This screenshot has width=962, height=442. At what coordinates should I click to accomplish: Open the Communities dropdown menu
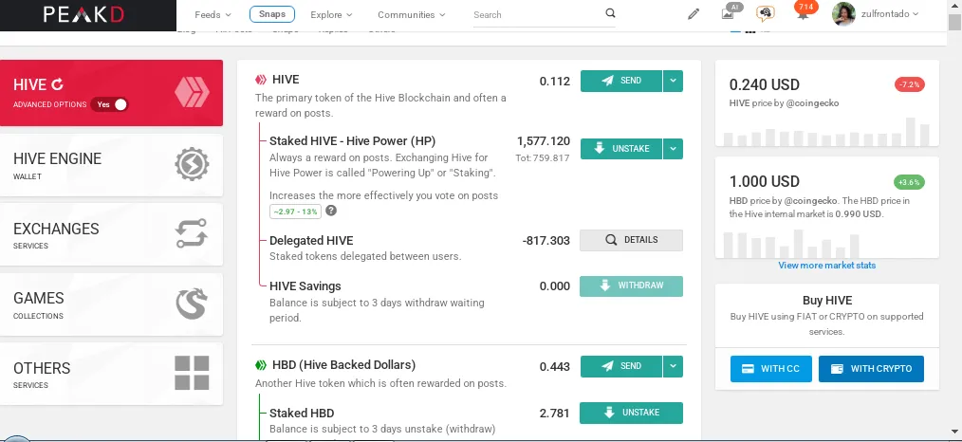pos(412,14)
